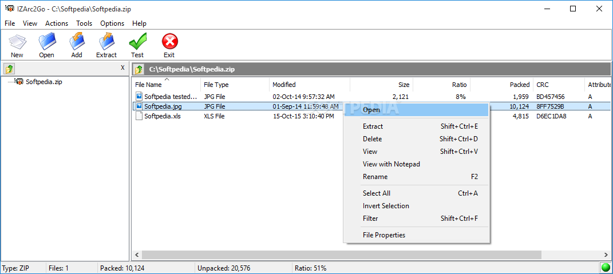Sort by the Size column header
Viewport: 613px width, 274px height.
point(382,85)
